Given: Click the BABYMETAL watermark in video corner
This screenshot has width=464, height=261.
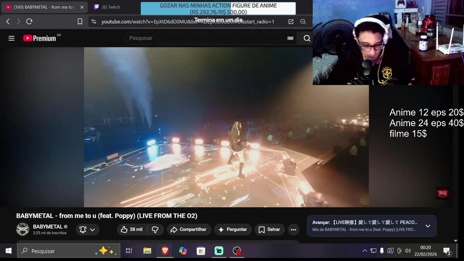Looking at the screenshot, I should point(443,193).
